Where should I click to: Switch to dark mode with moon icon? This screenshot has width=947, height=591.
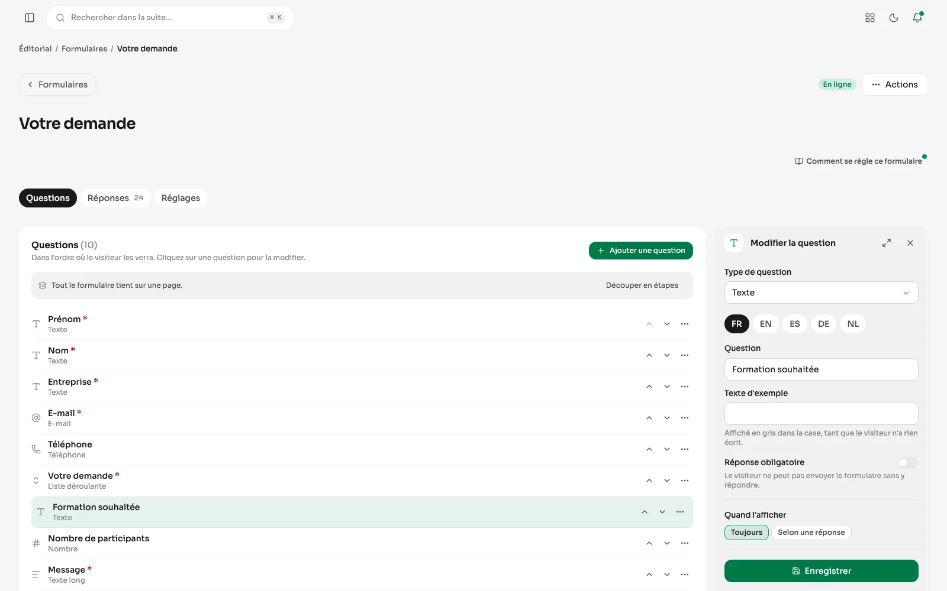(894, 18)
